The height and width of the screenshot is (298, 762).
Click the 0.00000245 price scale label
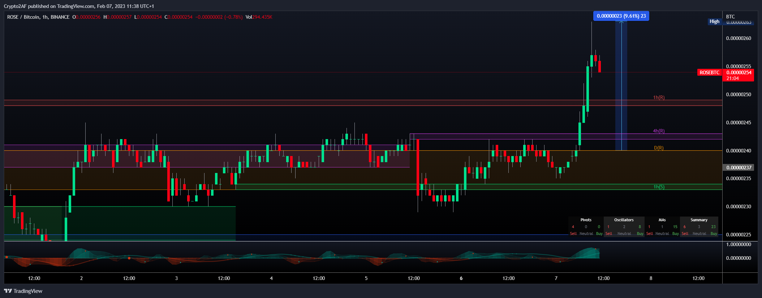[x=739, y=123]
